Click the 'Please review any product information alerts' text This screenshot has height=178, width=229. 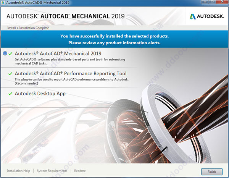114,43
